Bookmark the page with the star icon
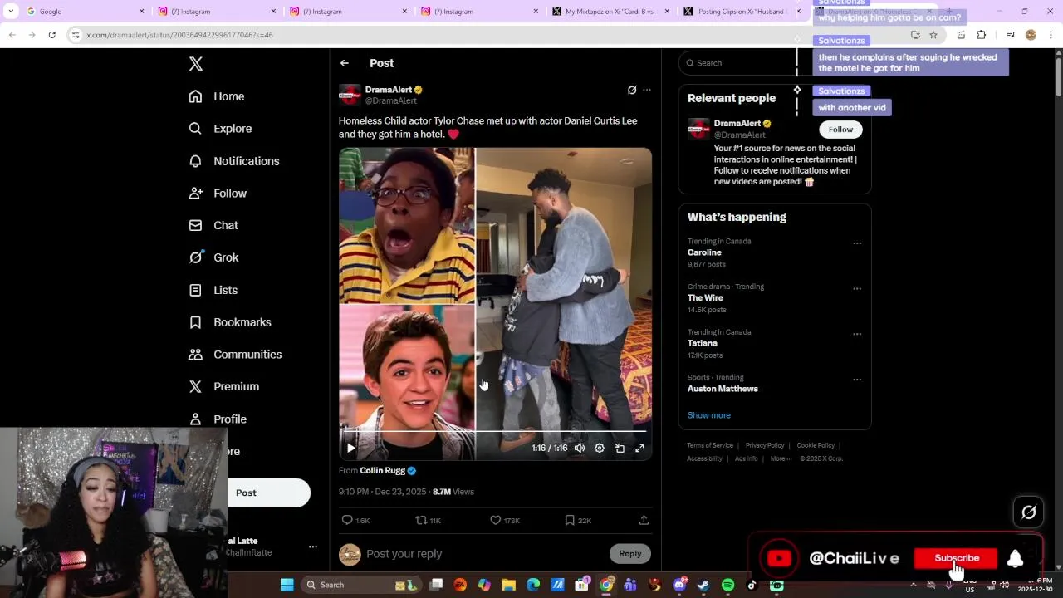 933,35
